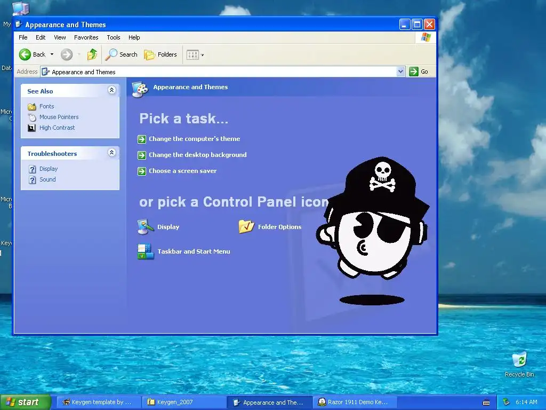Open the Display control panel text link
The width and height of the screenshot is (546, 410).
(x=168, y=227)
